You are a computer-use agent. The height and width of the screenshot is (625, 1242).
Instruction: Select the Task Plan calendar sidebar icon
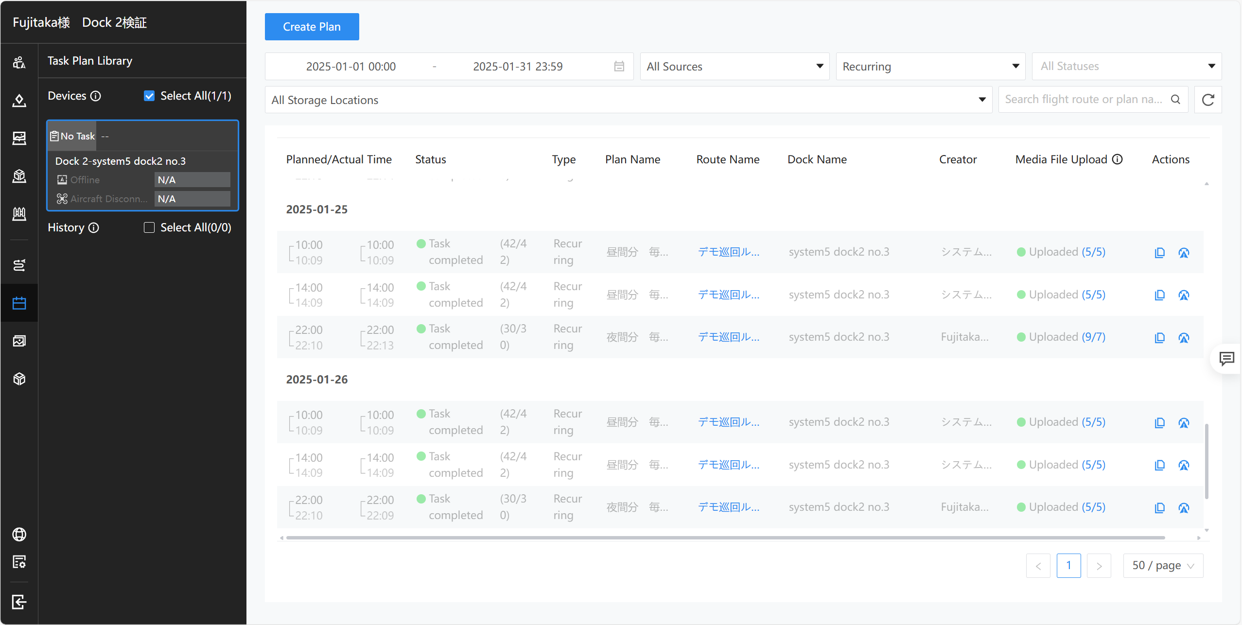pos(19,303)
